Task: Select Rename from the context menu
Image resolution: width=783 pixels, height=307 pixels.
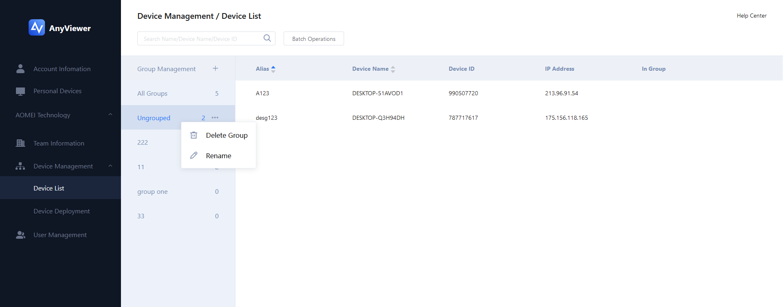Action: (x=218, y=156)
